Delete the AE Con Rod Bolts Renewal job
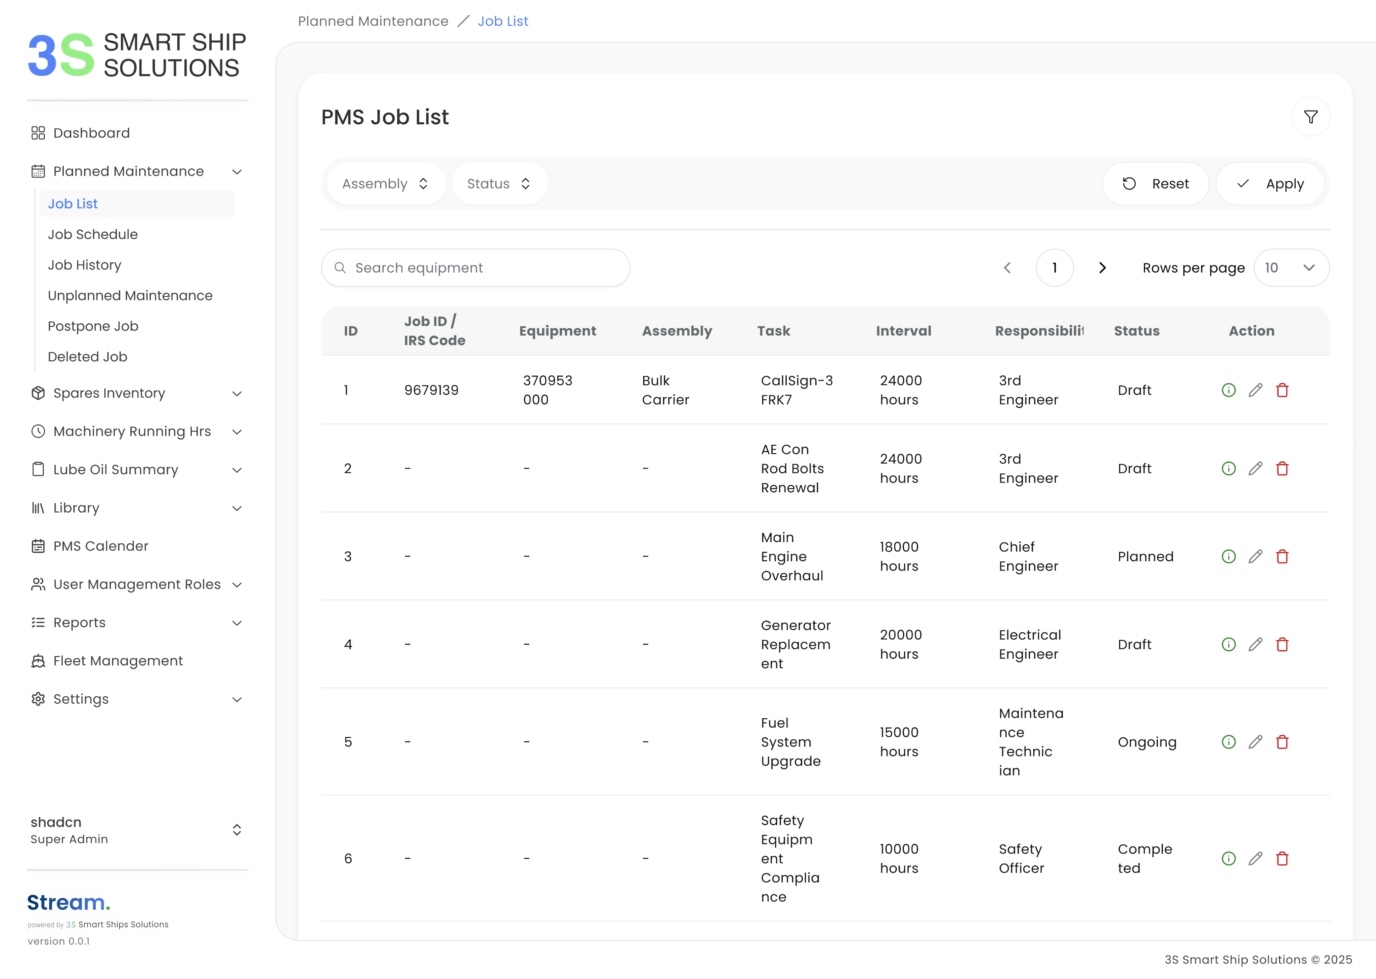 1282,468
